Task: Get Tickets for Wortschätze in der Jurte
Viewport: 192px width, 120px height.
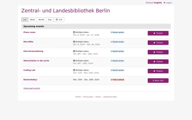Action: 158,61
